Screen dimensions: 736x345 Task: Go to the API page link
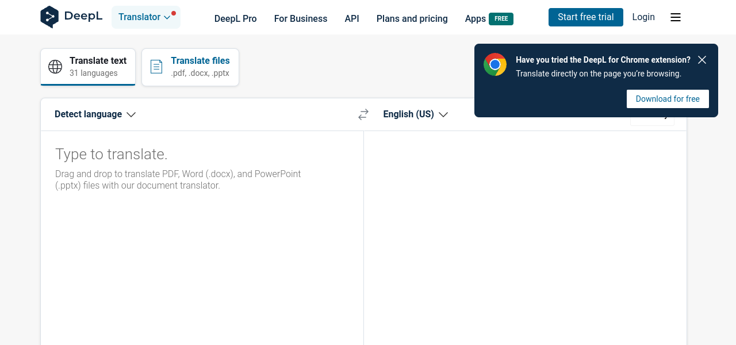point(352,18)
